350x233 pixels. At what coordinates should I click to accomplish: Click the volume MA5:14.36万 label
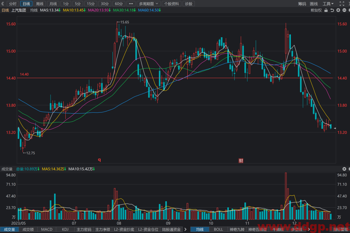tap(54, 169)
